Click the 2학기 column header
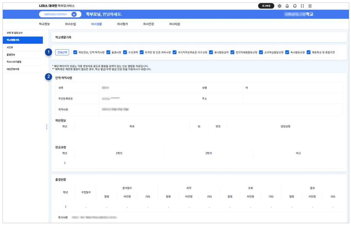This screenshot has height=225, width=351. click(x=209, y=153)
